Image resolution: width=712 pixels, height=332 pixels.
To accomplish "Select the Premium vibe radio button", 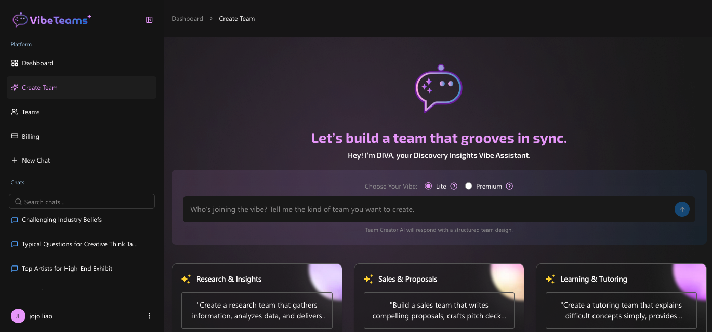I will click(x=468, y=185).
